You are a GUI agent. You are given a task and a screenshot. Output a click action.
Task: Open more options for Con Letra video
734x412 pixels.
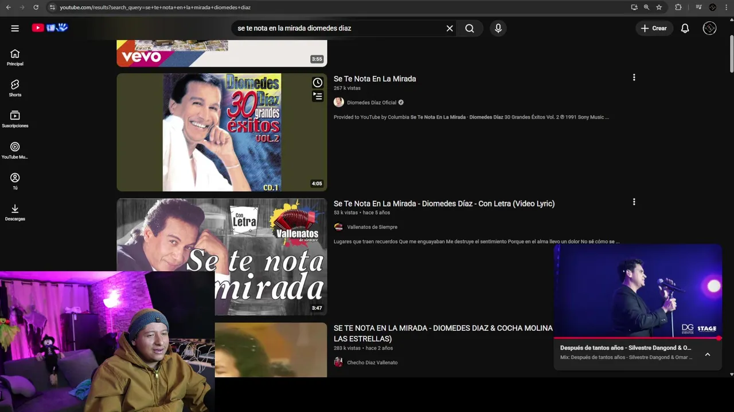(x=634, y=202)
